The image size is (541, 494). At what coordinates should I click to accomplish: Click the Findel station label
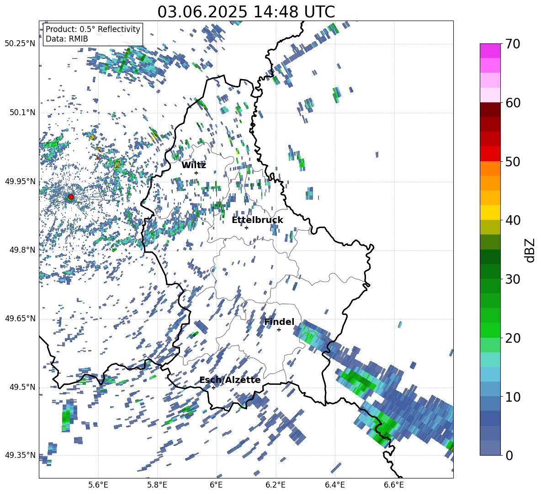tap(279, 322)
